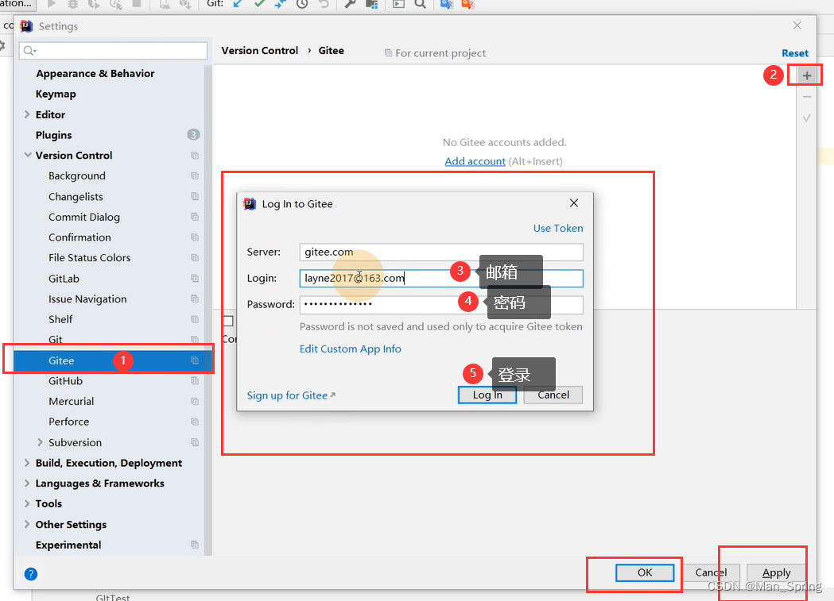Image resolution: width=834 pixels, height=601 pixels.
Task: Click Run Anything icon in toolbar
Action: point(398,4)
